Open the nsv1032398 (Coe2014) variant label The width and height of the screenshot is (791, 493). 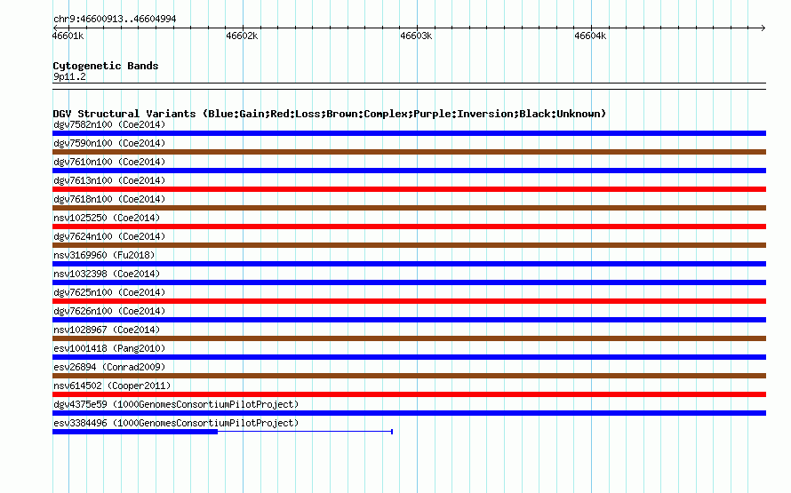(x=107, y=274)
